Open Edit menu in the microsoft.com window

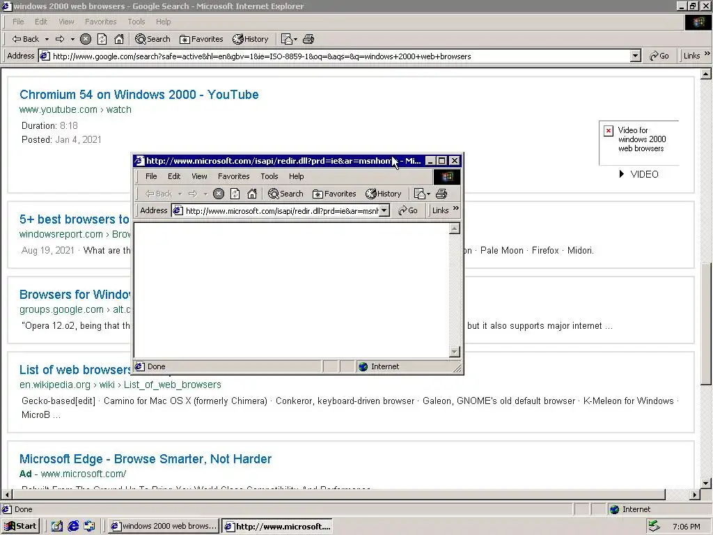[174, 176]
